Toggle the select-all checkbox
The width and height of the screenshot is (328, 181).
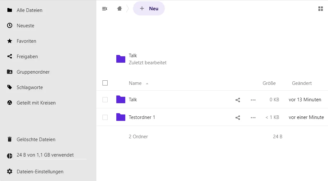click(x=105, y=83)
